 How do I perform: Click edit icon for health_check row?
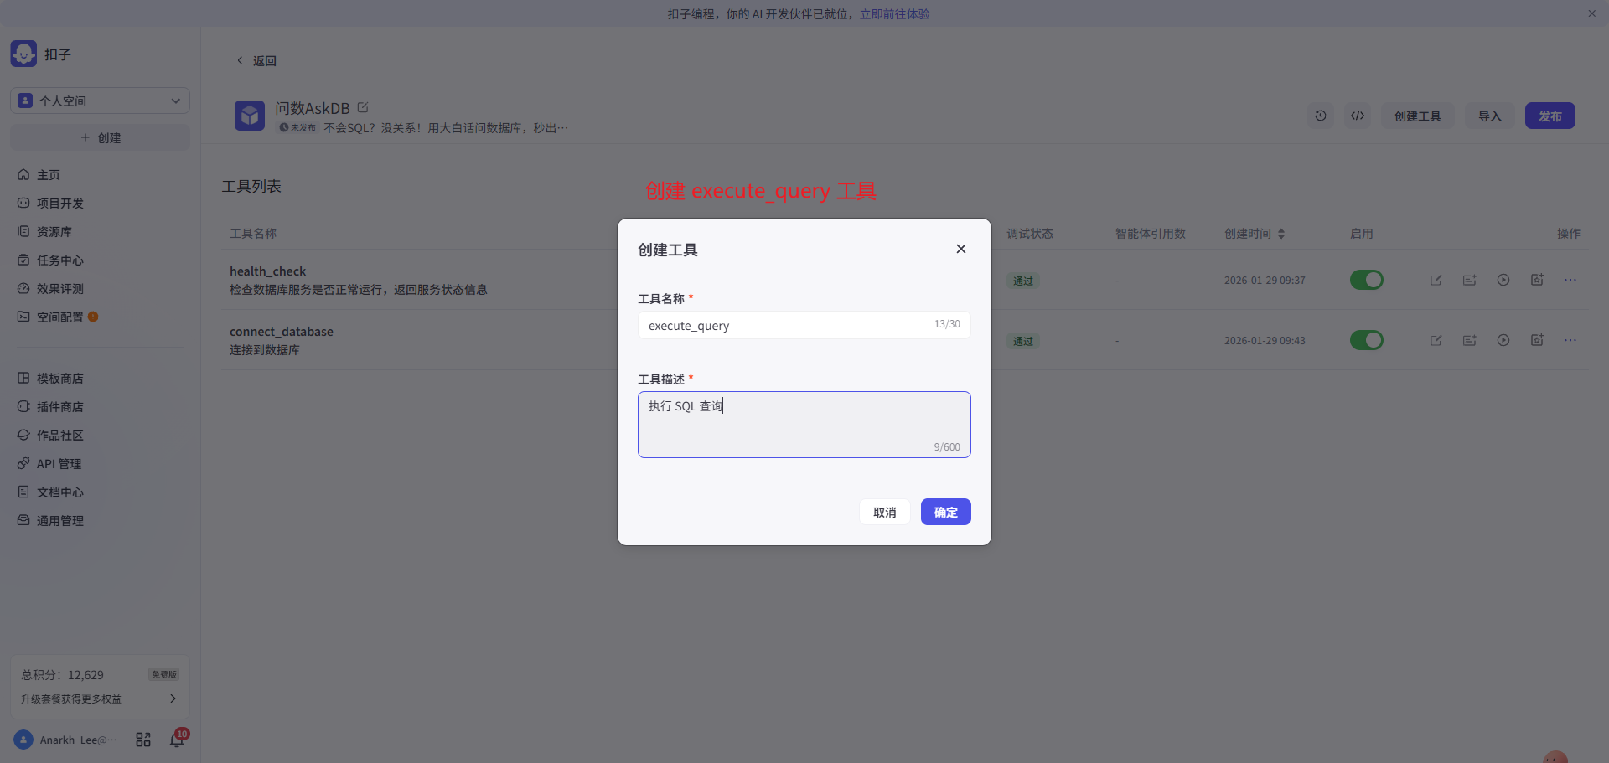pos(1436,280)
